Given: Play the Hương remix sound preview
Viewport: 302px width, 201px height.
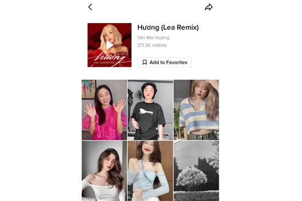Looking at the screenshot, I should (109, 45).
